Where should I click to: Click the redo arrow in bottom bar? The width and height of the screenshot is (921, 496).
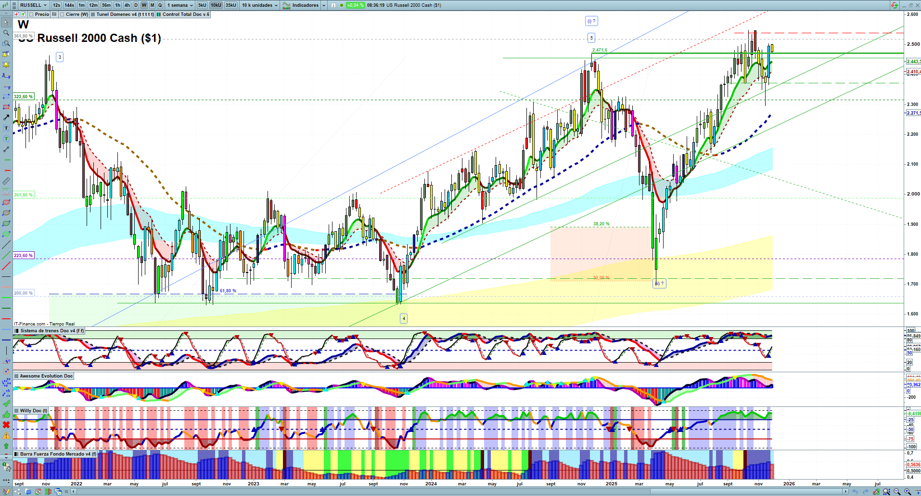tap(866, 492)
